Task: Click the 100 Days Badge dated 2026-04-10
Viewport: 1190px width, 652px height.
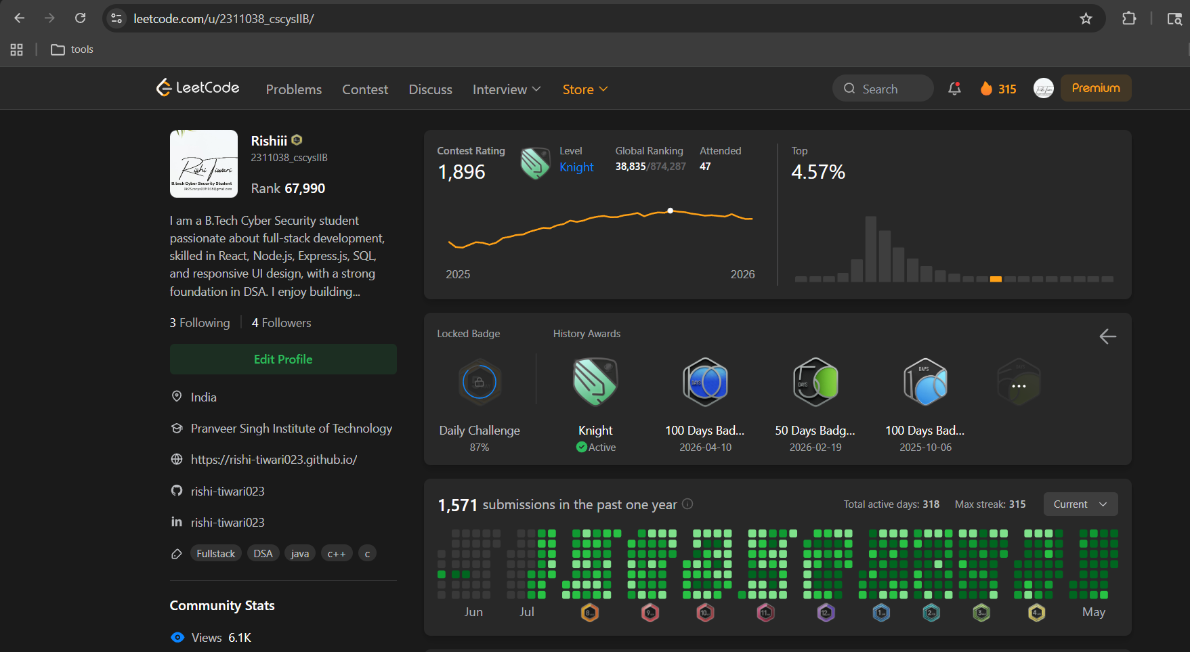Action: click(705, 383)
